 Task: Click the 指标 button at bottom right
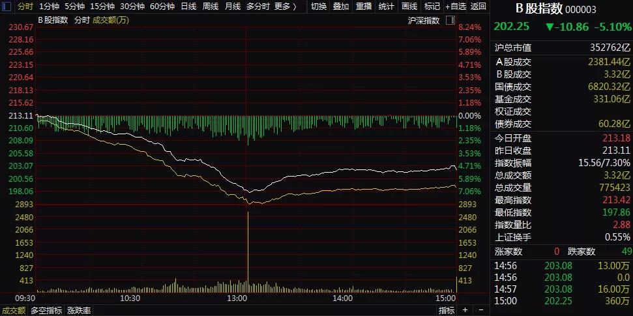[x=447, y=310]
